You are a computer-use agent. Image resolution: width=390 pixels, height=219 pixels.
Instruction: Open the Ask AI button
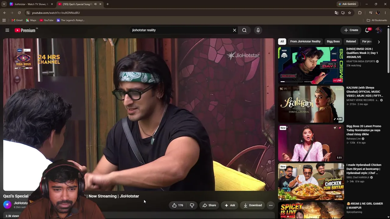230,205
